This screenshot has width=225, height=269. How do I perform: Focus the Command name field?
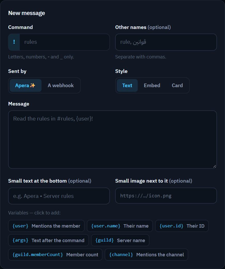point(65,42)
